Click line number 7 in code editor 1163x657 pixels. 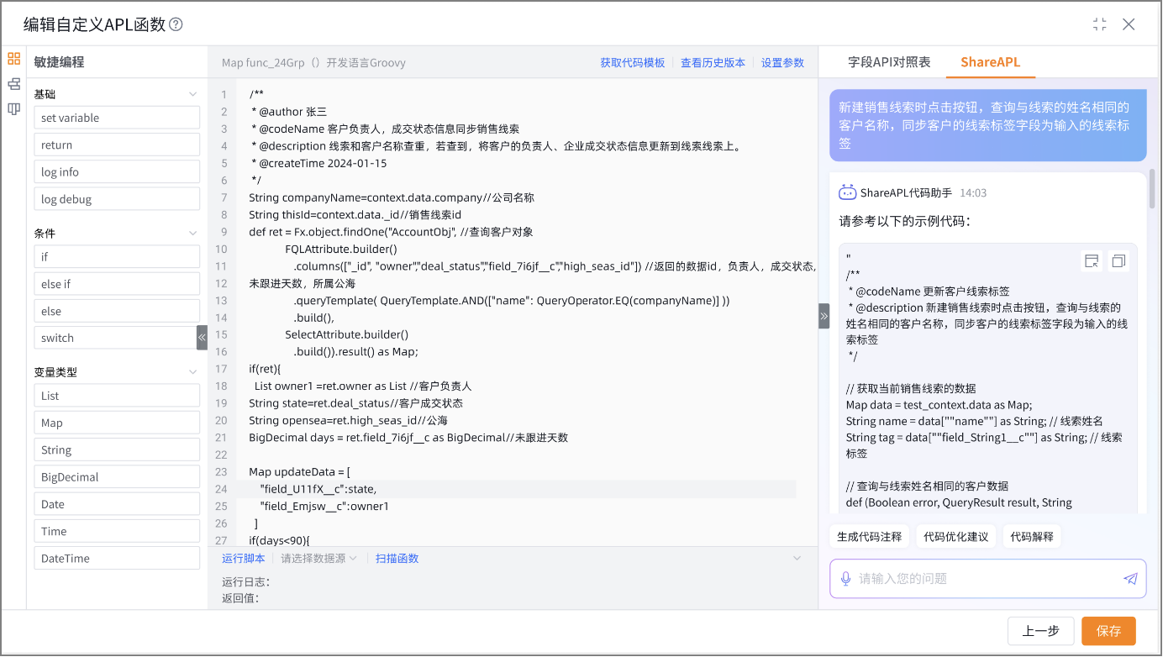click(224, 197)
